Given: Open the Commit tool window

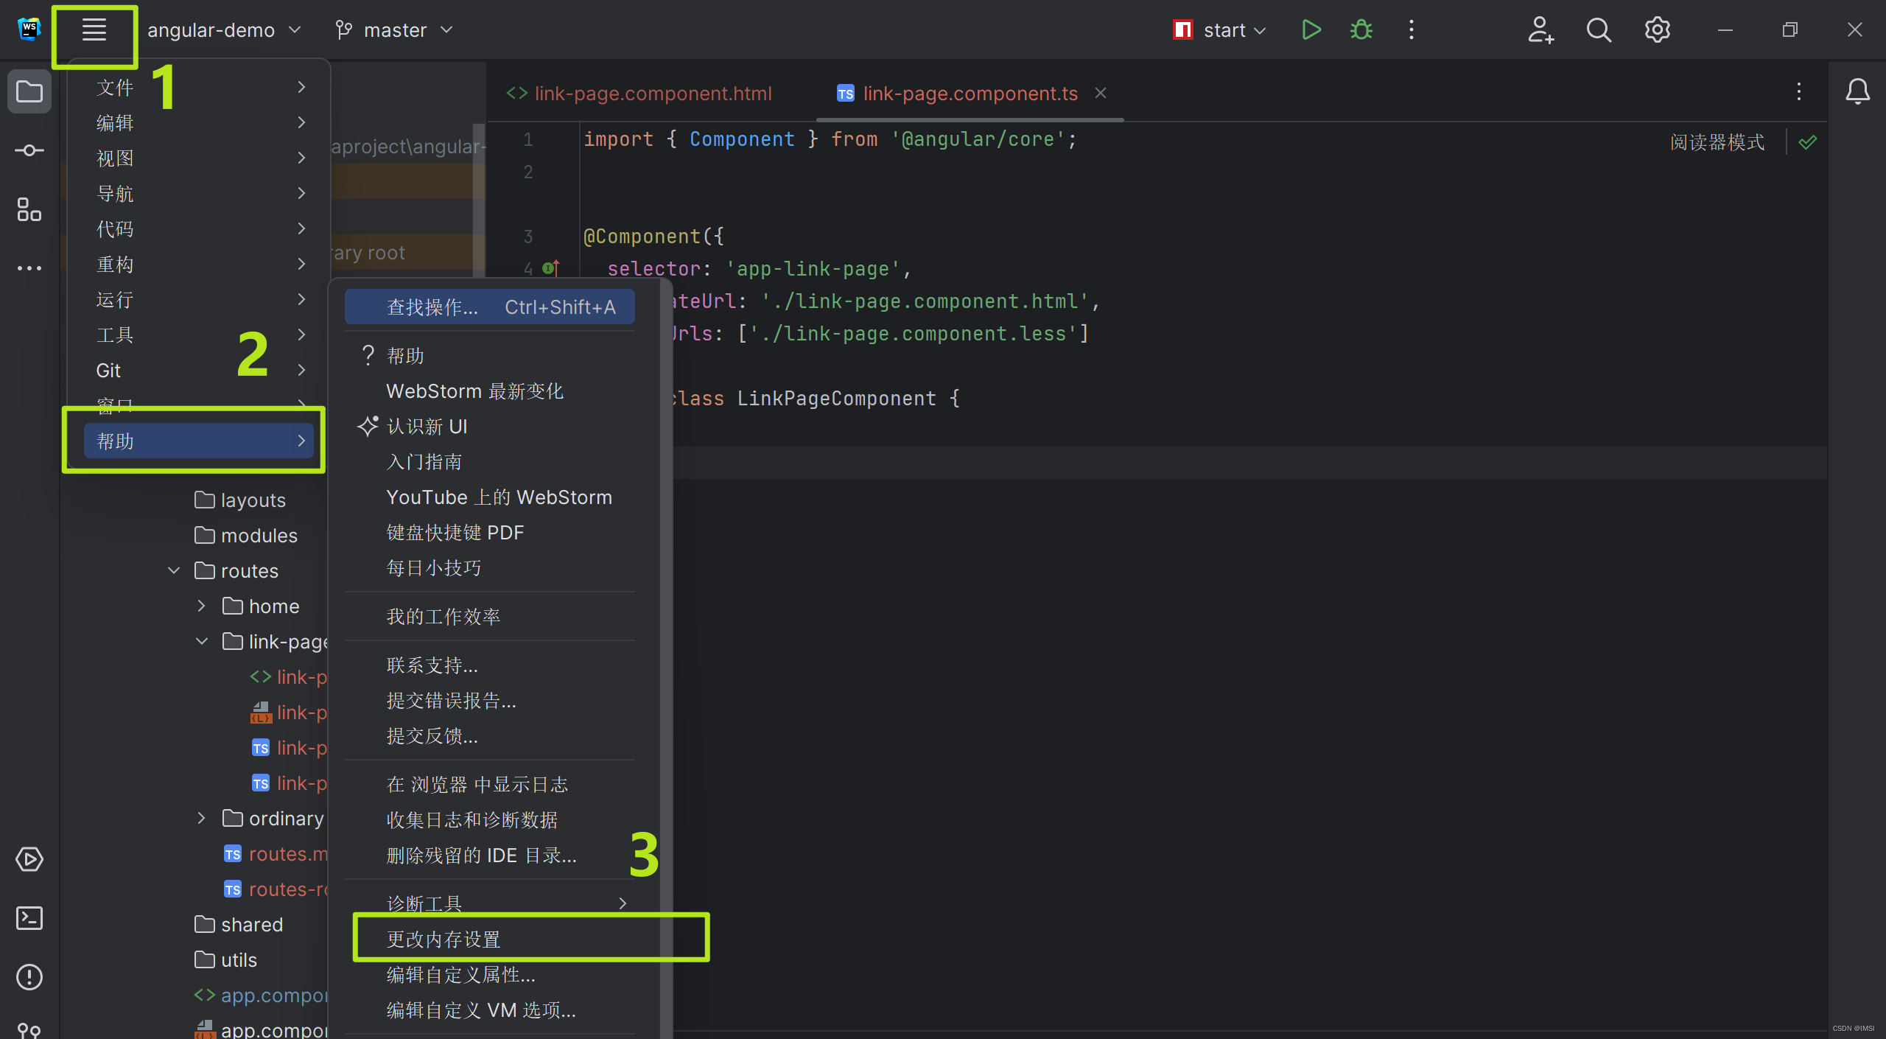Looking at the screenshot, I should [x=29, y=150].
